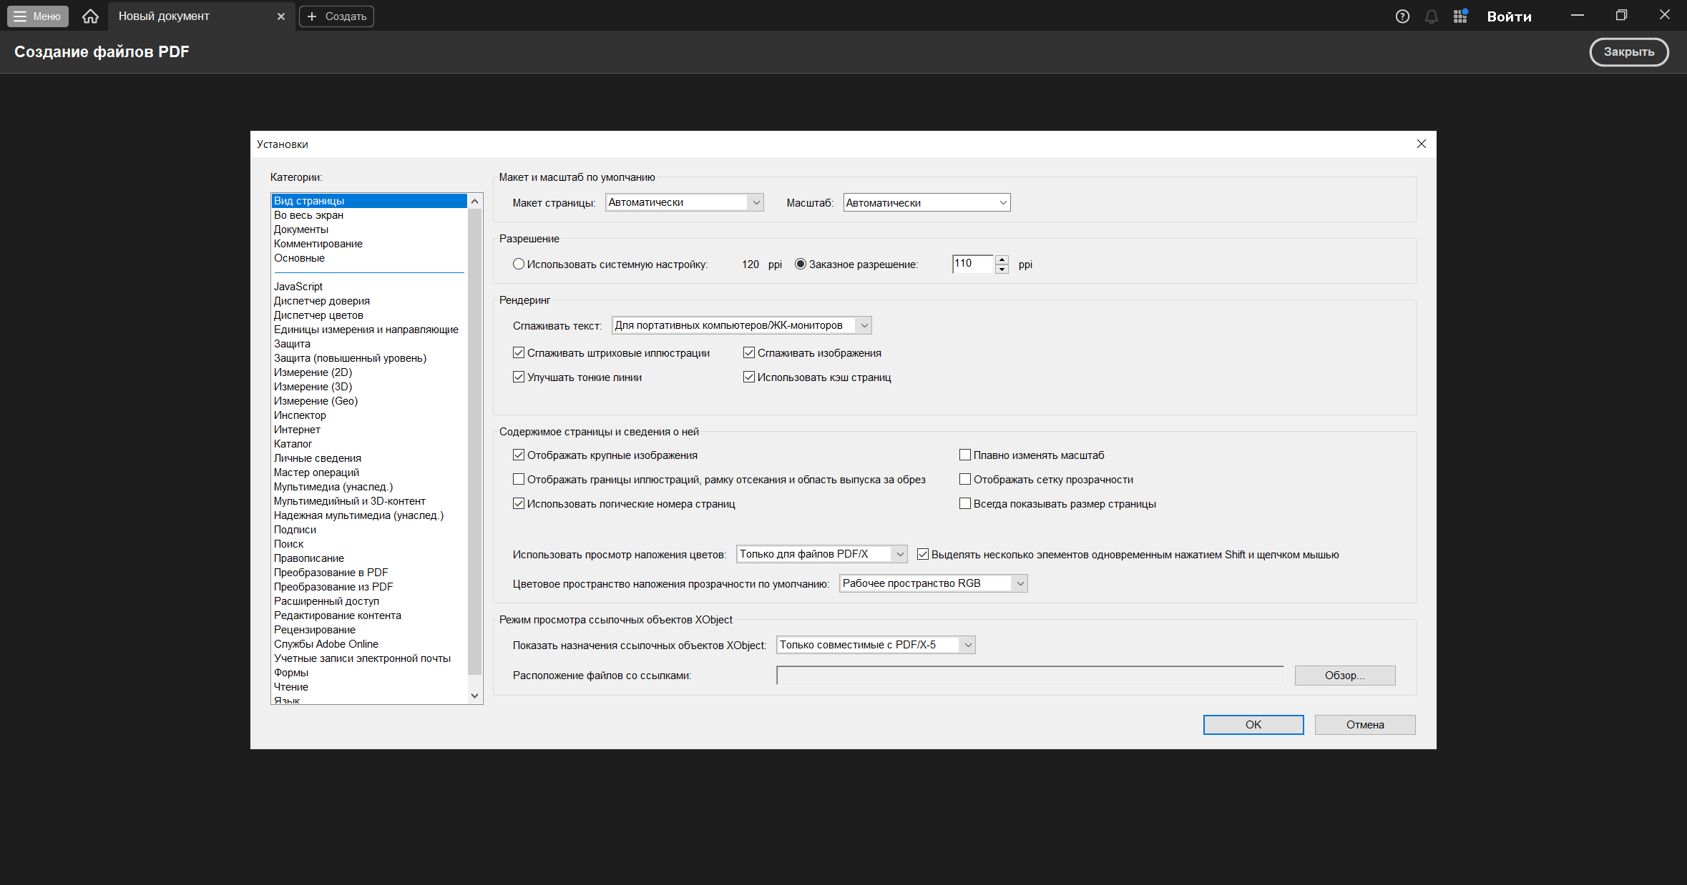
Task: Select Учетные записи электронной почты category
Action: (x=369, y=658)
